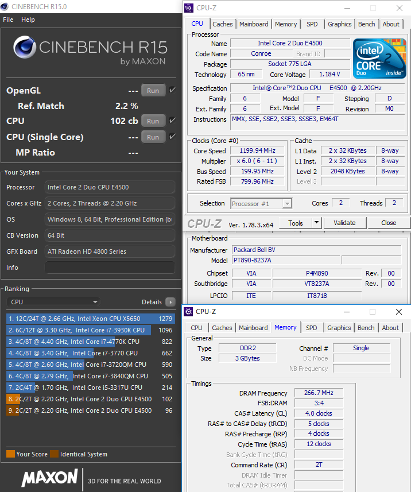Select ranking row Intel Core i7-3770
The height and width of the screenshot is (492, 411).
point(90,353)
